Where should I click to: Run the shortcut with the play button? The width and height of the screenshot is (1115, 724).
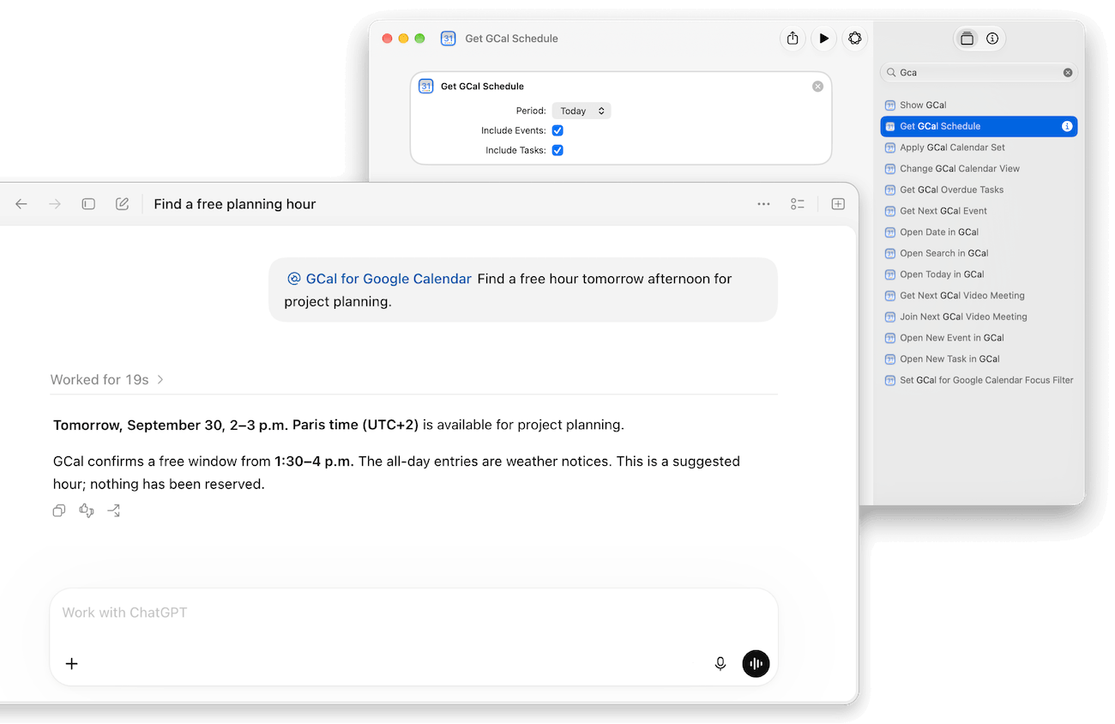[823, 39]
